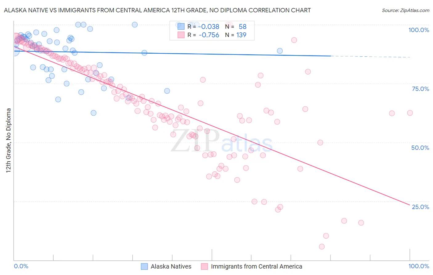Click the 75.0% y-axis label

coord(420,89)
